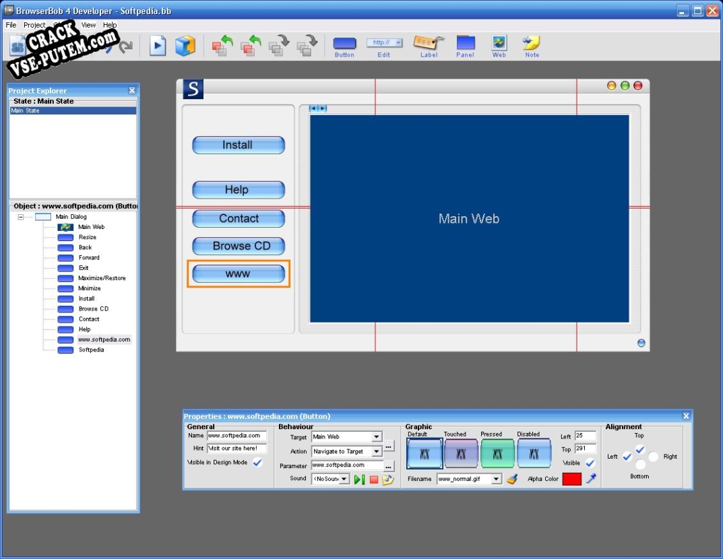Toggle the Visible checkbox under Top field
This screenshot has height=559, width=723.
coord(590,463)
